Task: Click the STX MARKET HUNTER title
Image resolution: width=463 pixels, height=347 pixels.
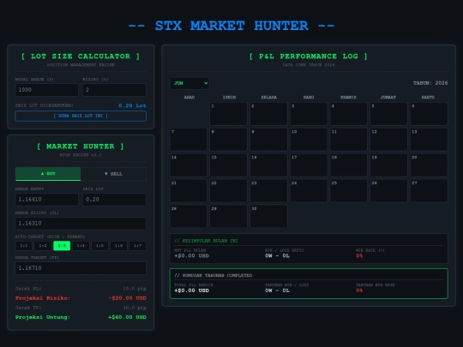Action: tap(231, 26)
